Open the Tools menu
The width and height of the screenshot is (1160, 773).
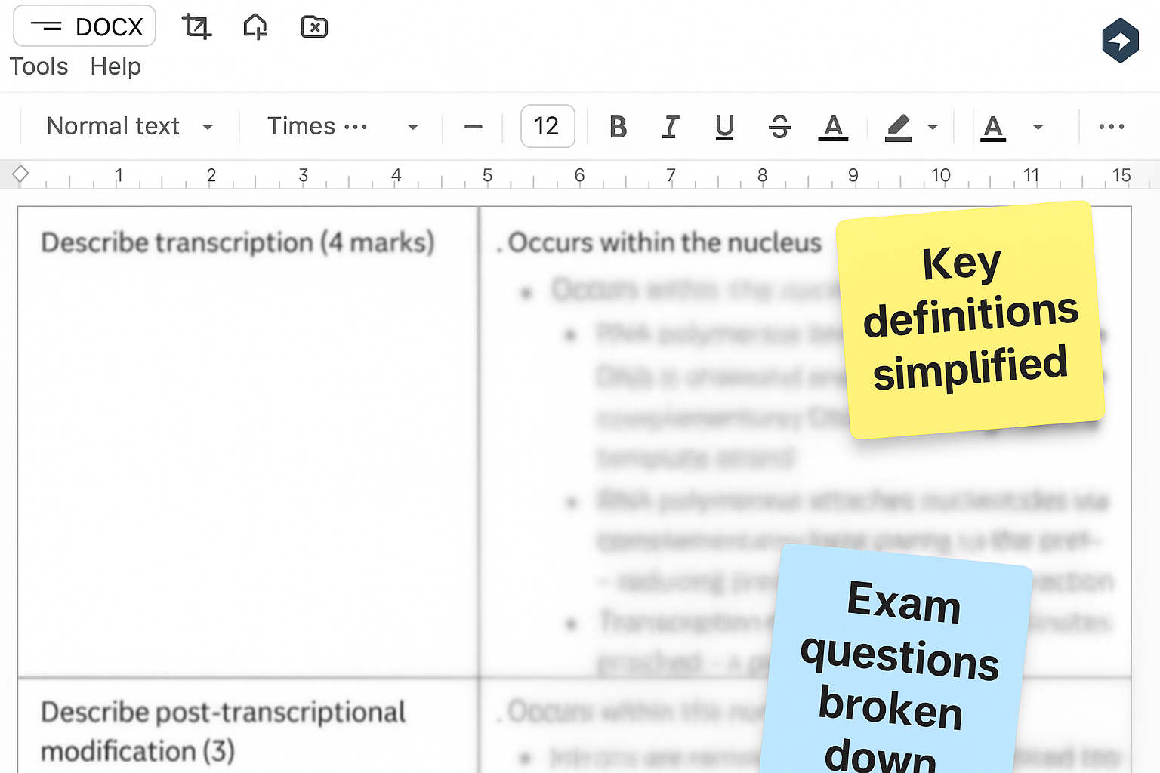(x=39, y=66)
